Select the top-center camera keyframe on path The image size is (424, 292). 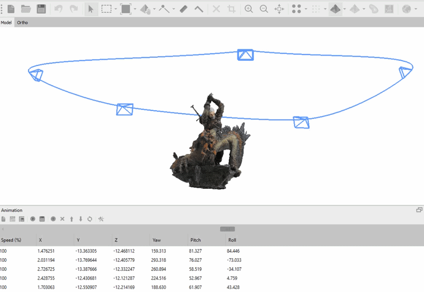coord(245,55)
